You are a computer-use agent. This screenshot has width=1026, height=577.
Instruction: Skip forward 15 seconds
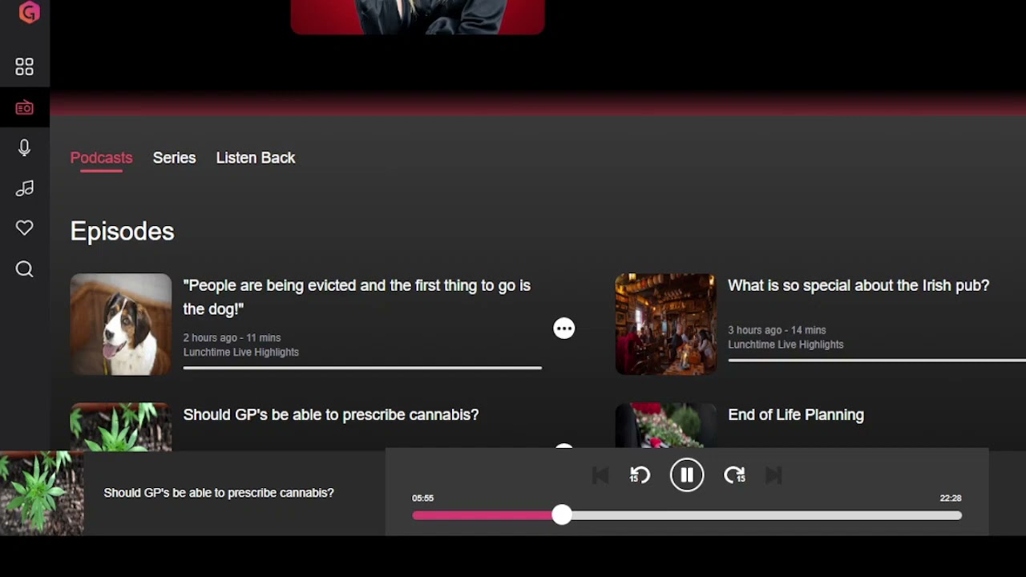tap(734, 475)
